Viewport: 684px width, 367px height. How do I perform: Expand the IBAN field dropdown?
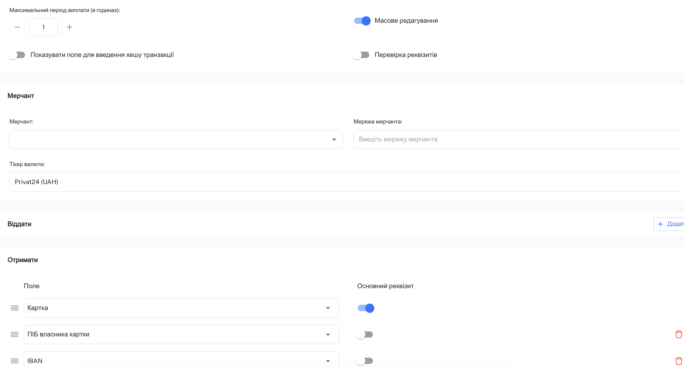181,361
